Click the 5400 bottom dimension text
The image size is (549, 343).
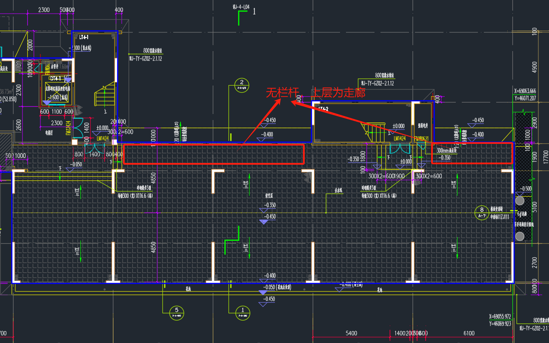[352, 333]
